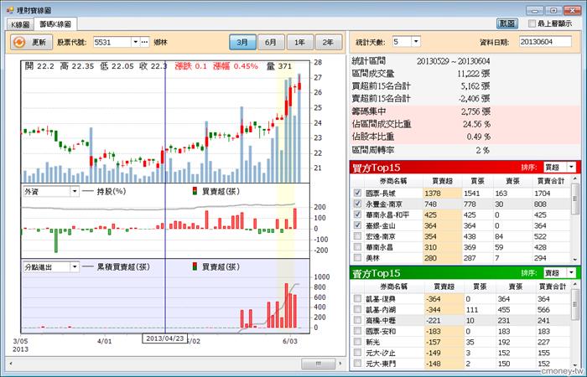The image size is (587, 377).
Task: Click the ellipsis stock lookup button
Action: tap(145, 41)
